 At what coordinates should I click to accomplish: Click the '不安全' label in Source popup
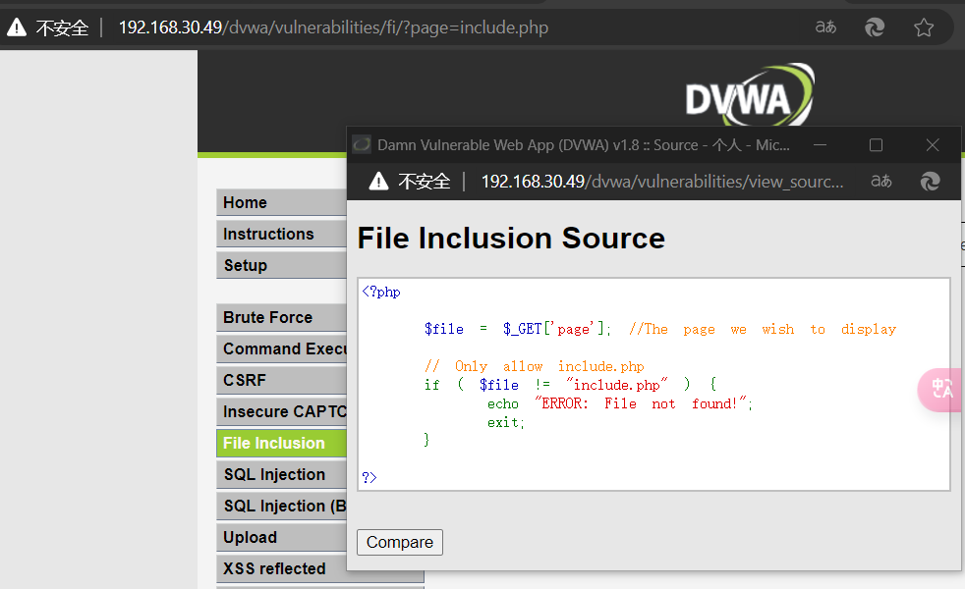click(x=425, y=182)
